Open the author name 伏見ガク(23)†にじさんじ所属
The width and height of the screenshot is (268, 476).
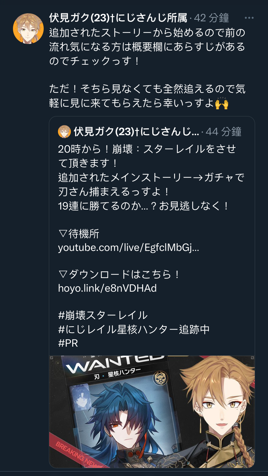118,18
